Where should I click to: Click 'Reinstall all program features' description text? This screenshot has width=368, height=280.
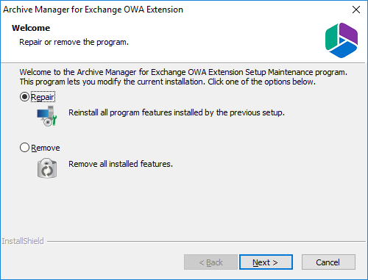177,112
